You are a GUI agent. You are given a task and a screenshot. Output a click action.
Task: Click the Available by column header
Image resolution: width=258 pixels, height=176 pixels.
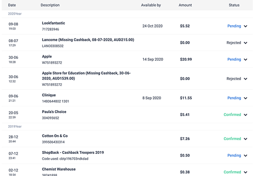pos(151,5)
